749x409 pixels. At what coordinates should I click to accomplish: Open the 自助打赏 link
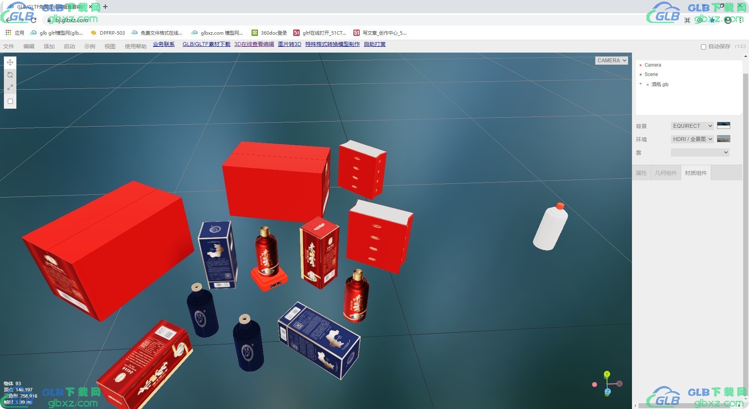point(374,44)
